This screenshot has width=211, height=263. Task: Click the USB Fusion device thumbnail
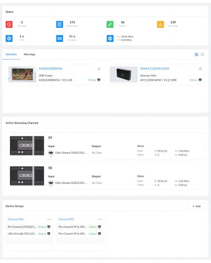coord(22,74)
